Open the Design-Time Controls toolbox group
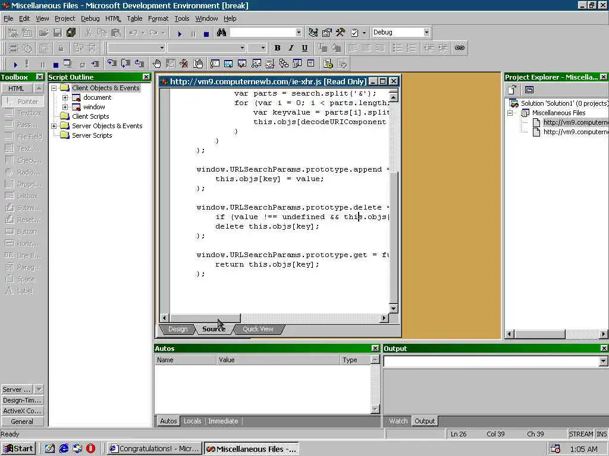Viewport: 609px width, 456px height. (22, 400)
